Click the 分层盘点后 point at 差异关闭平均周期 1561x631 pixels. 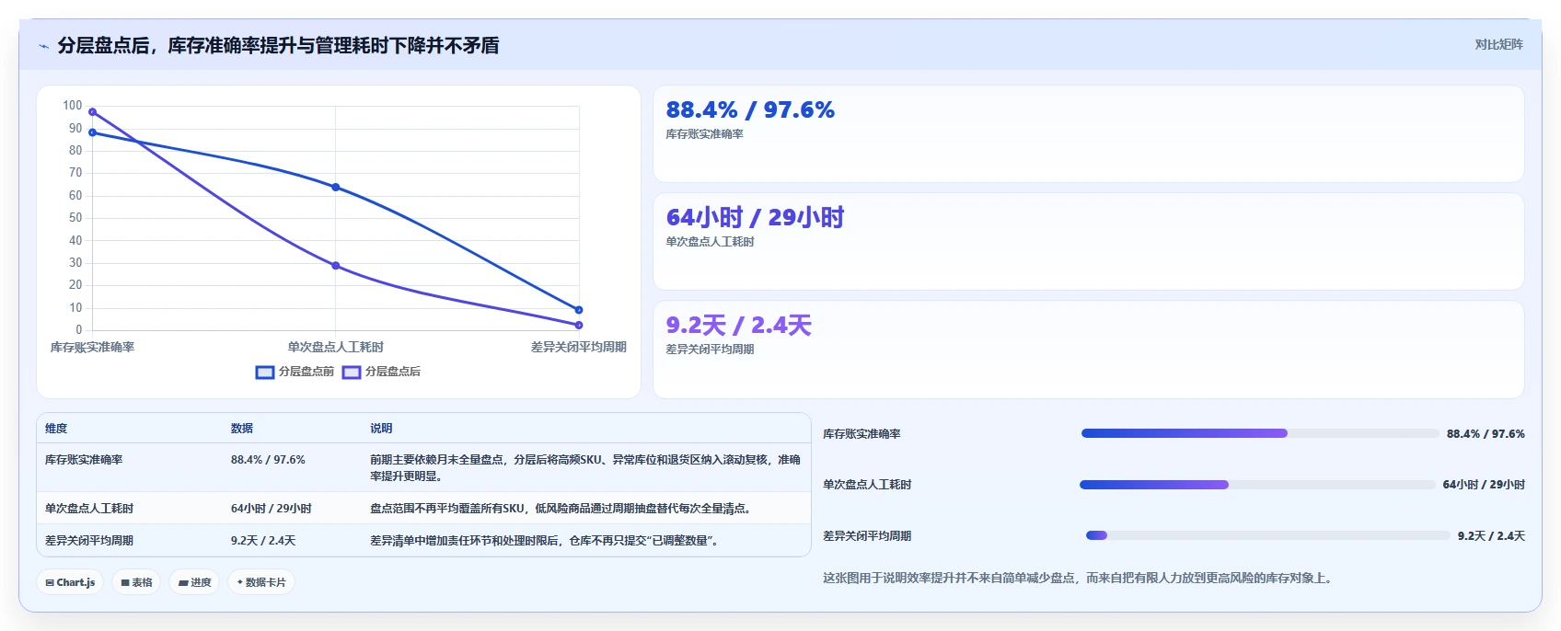[x=579, y=325]
